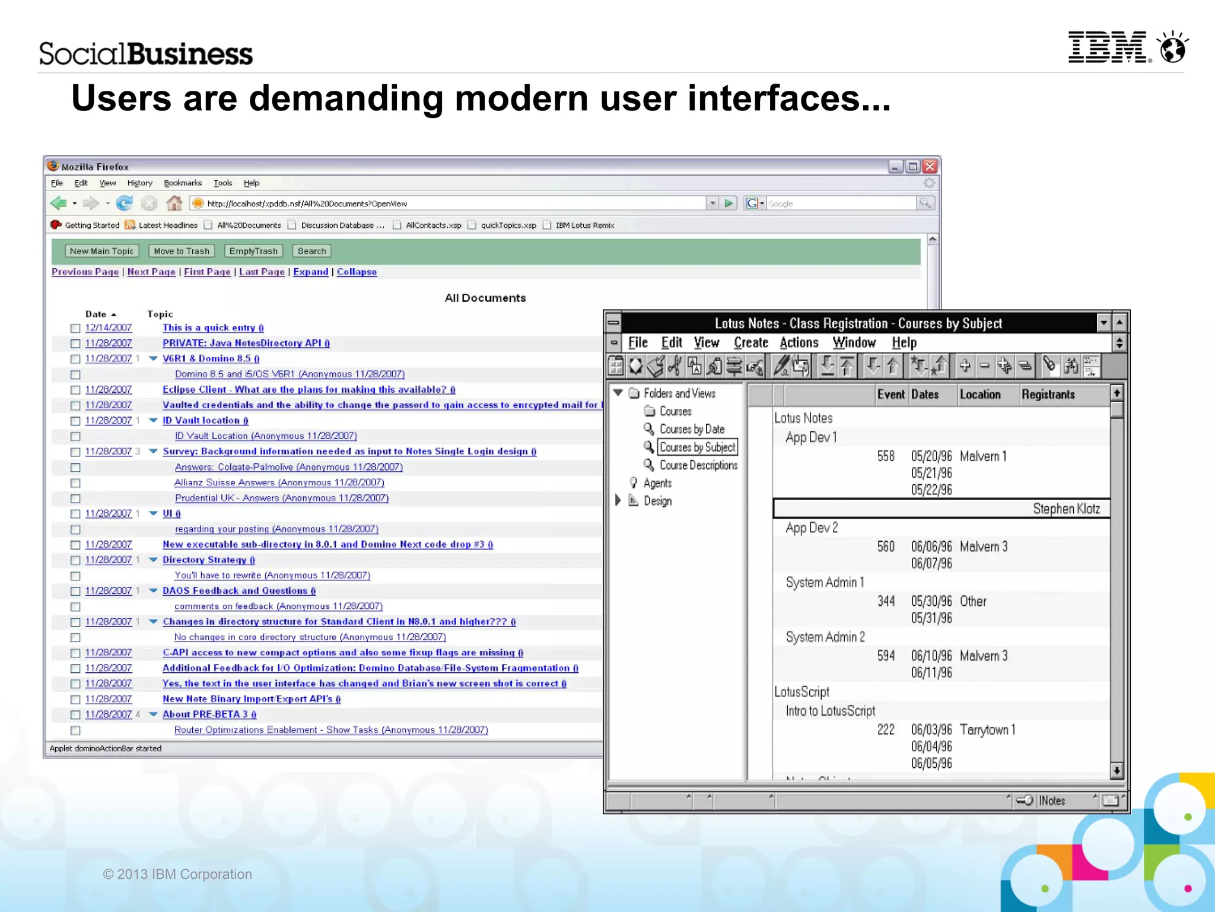
Task: Collapse the About PRE-BETA 3 thread
Action: click(x=153, y=714)
